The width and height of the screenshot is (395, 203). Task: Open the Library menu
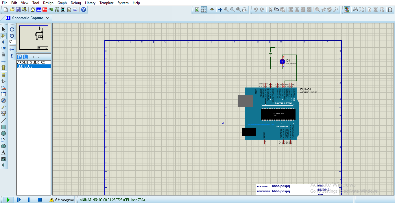point(91,3)
